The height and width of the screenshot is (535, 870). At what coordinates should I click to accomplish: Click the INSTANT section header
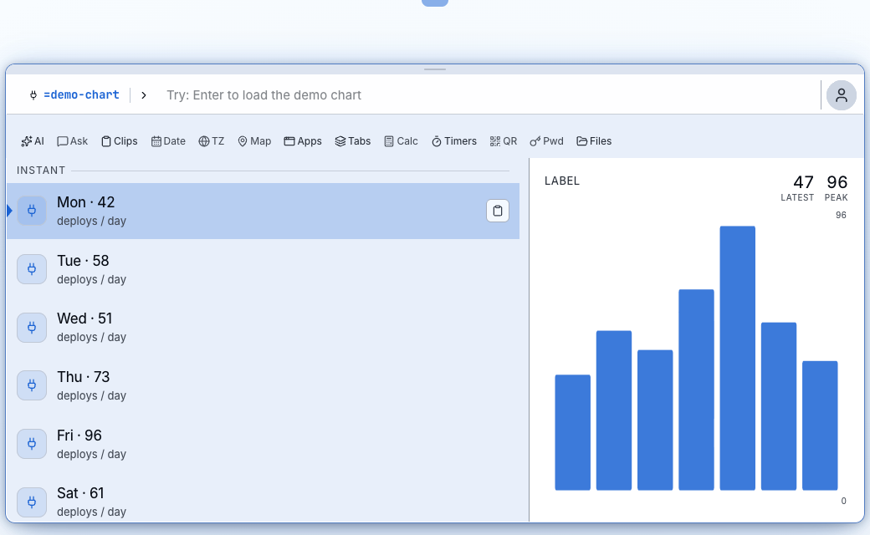[41, 171]
